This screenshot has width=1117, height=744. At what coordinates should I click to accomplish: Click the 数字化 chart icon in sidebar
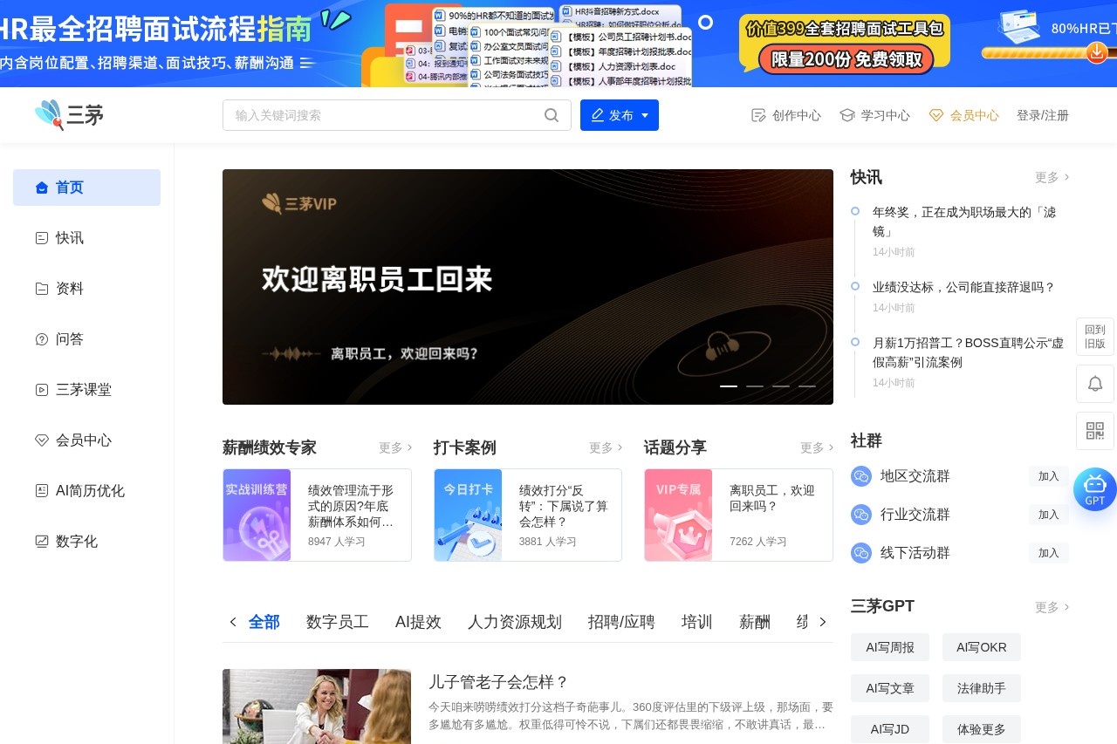[x=41, y=542]
